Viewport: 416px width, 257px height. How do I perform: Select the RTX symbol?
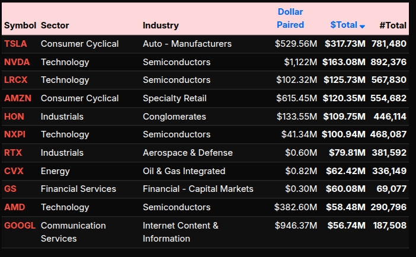coord(13,153)
